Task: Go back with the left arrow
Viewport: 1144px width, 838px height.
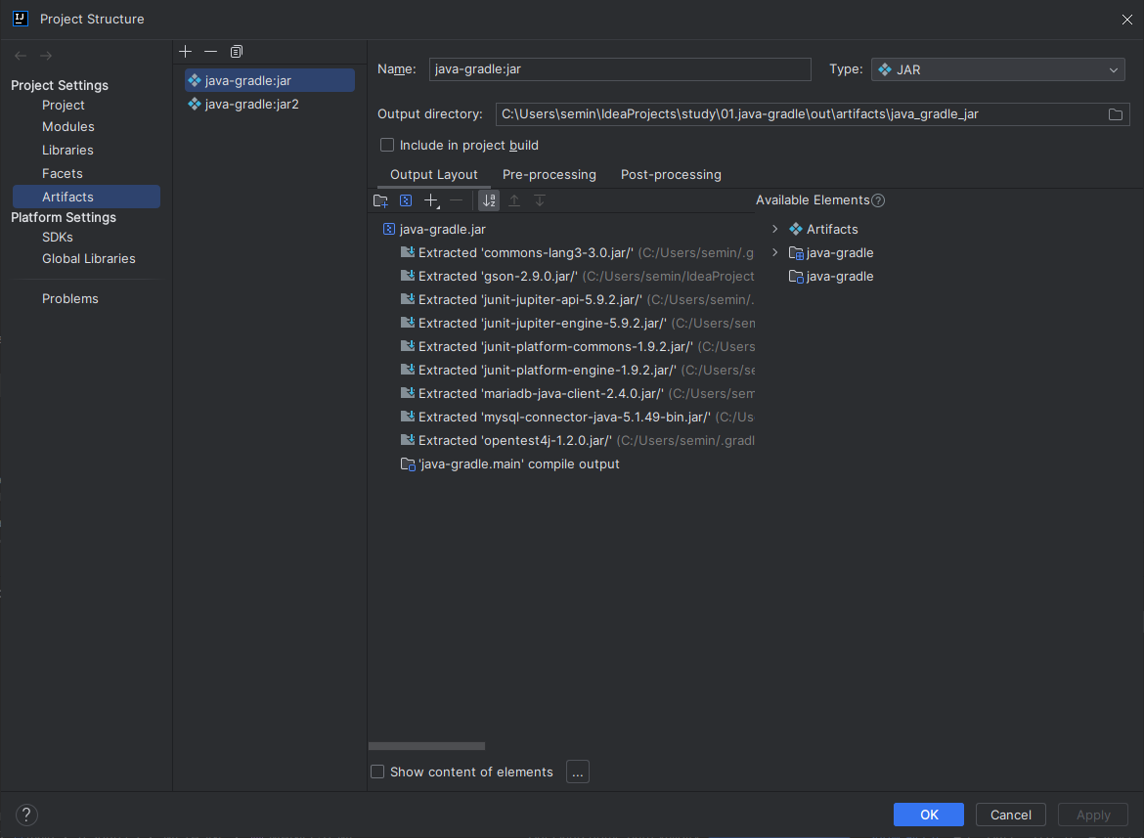Action: click(x=21, y=56)
